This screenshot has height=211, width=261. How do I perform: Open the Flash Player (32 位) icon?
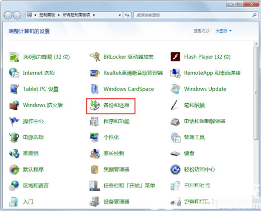(x=175, y=57)
